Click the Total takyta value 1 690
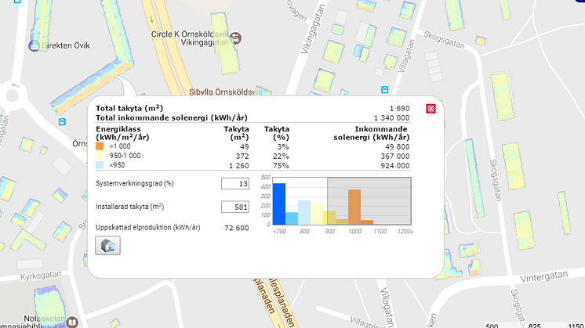 (400, 108)
